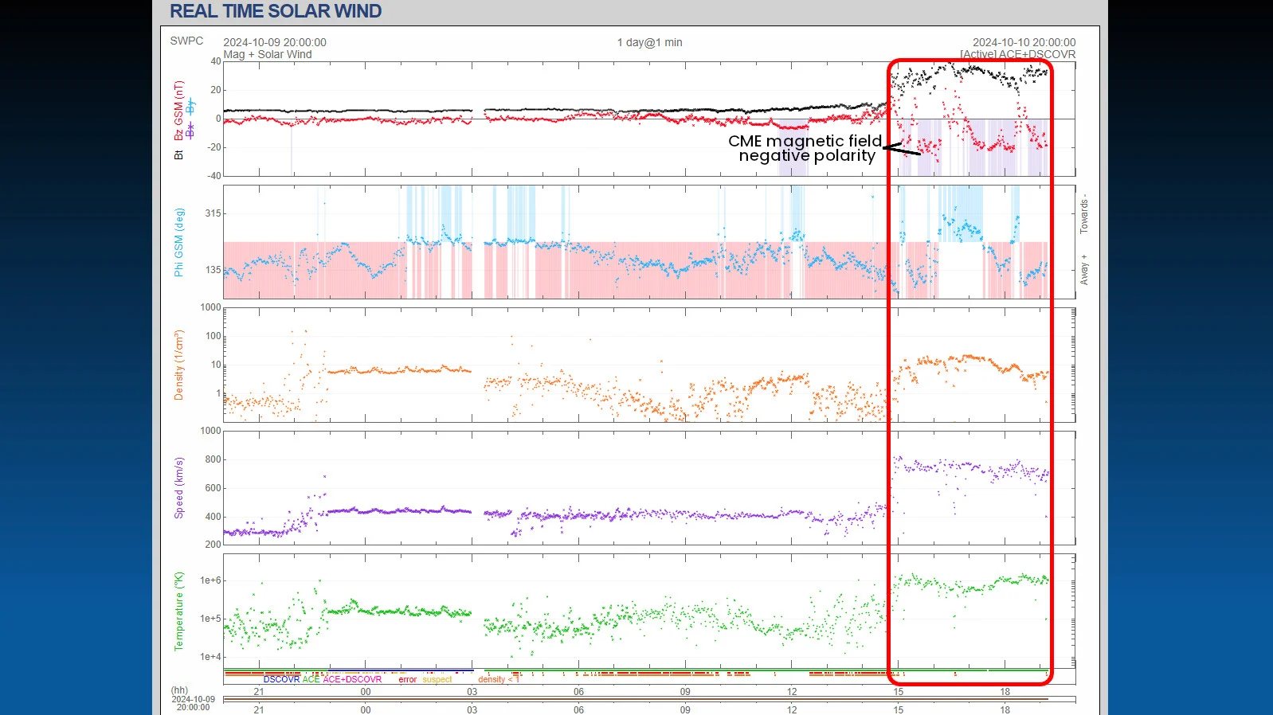Click the 1e+6 temperature axis tick

point(210,580)
